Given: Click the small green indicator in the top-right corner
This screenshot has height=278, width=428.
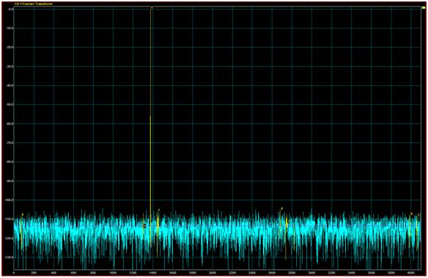Looking at the screenshot, I should [424, 7].
